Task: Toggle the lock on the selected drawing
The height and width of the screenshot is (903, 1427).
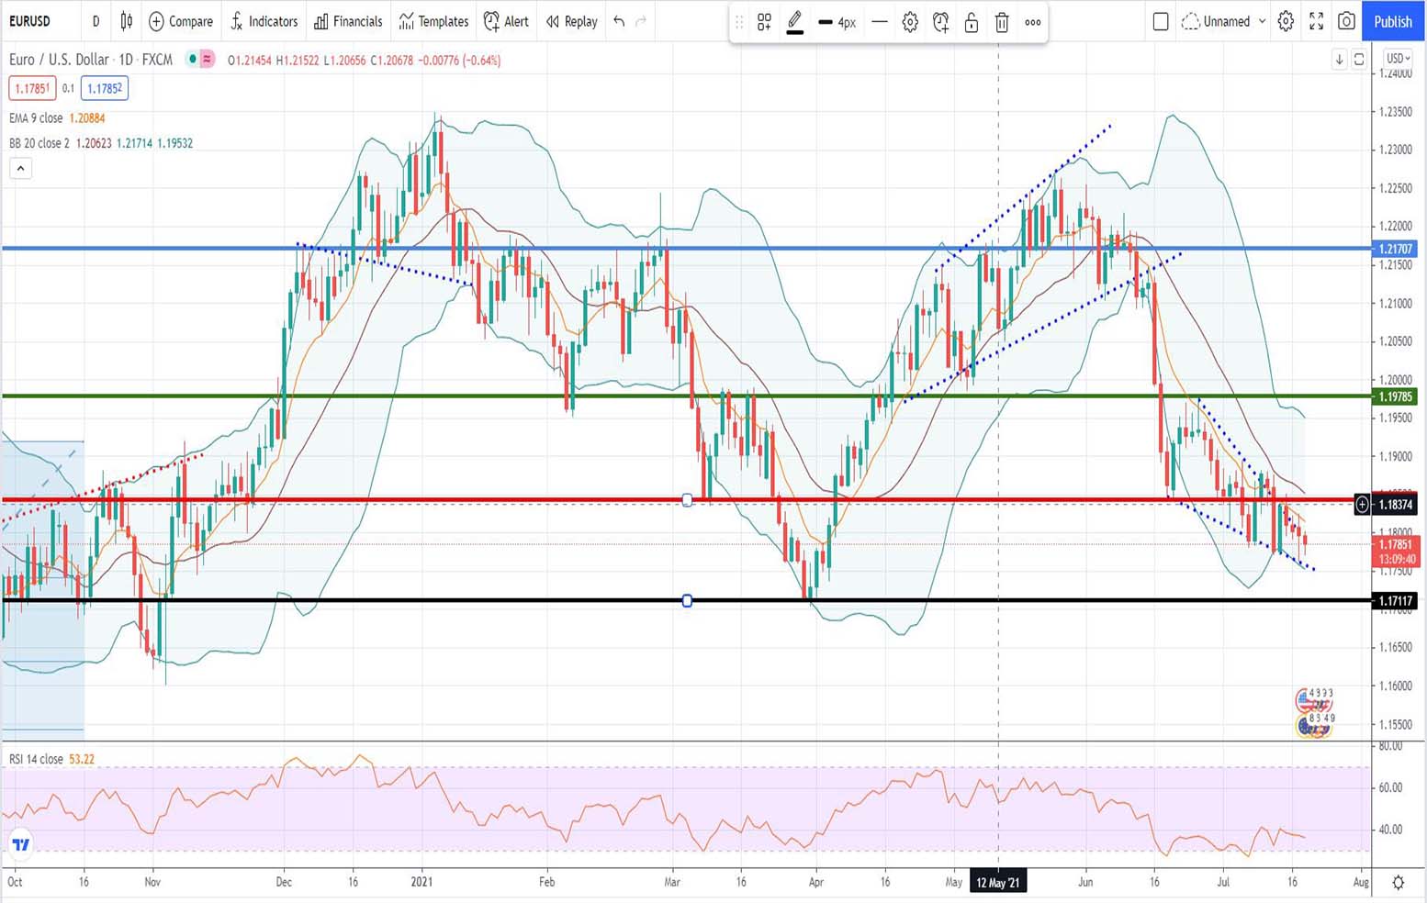Action: 972,22
